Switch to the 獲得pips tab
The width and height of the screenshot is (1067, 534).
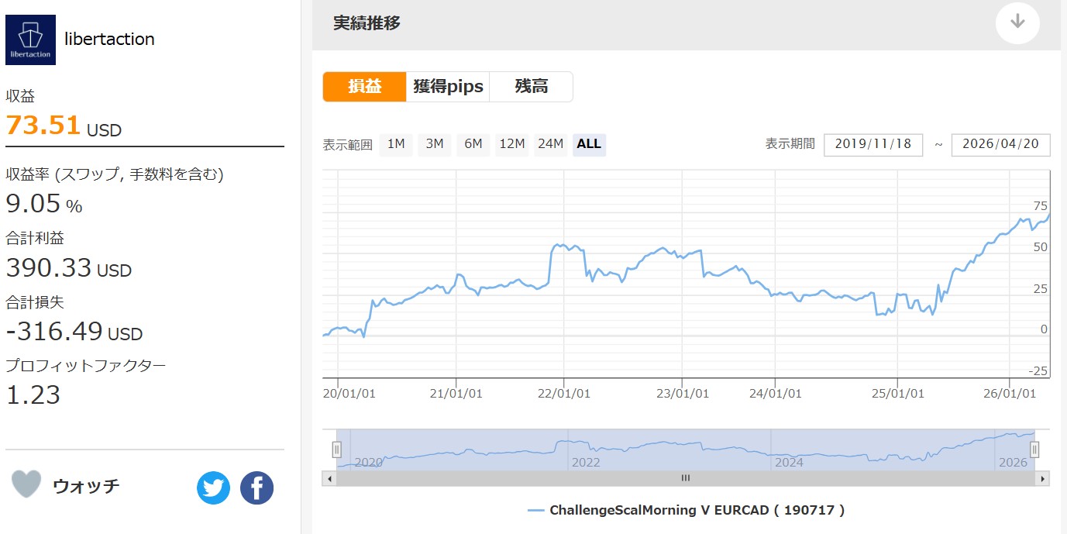(x=448, y=87)
